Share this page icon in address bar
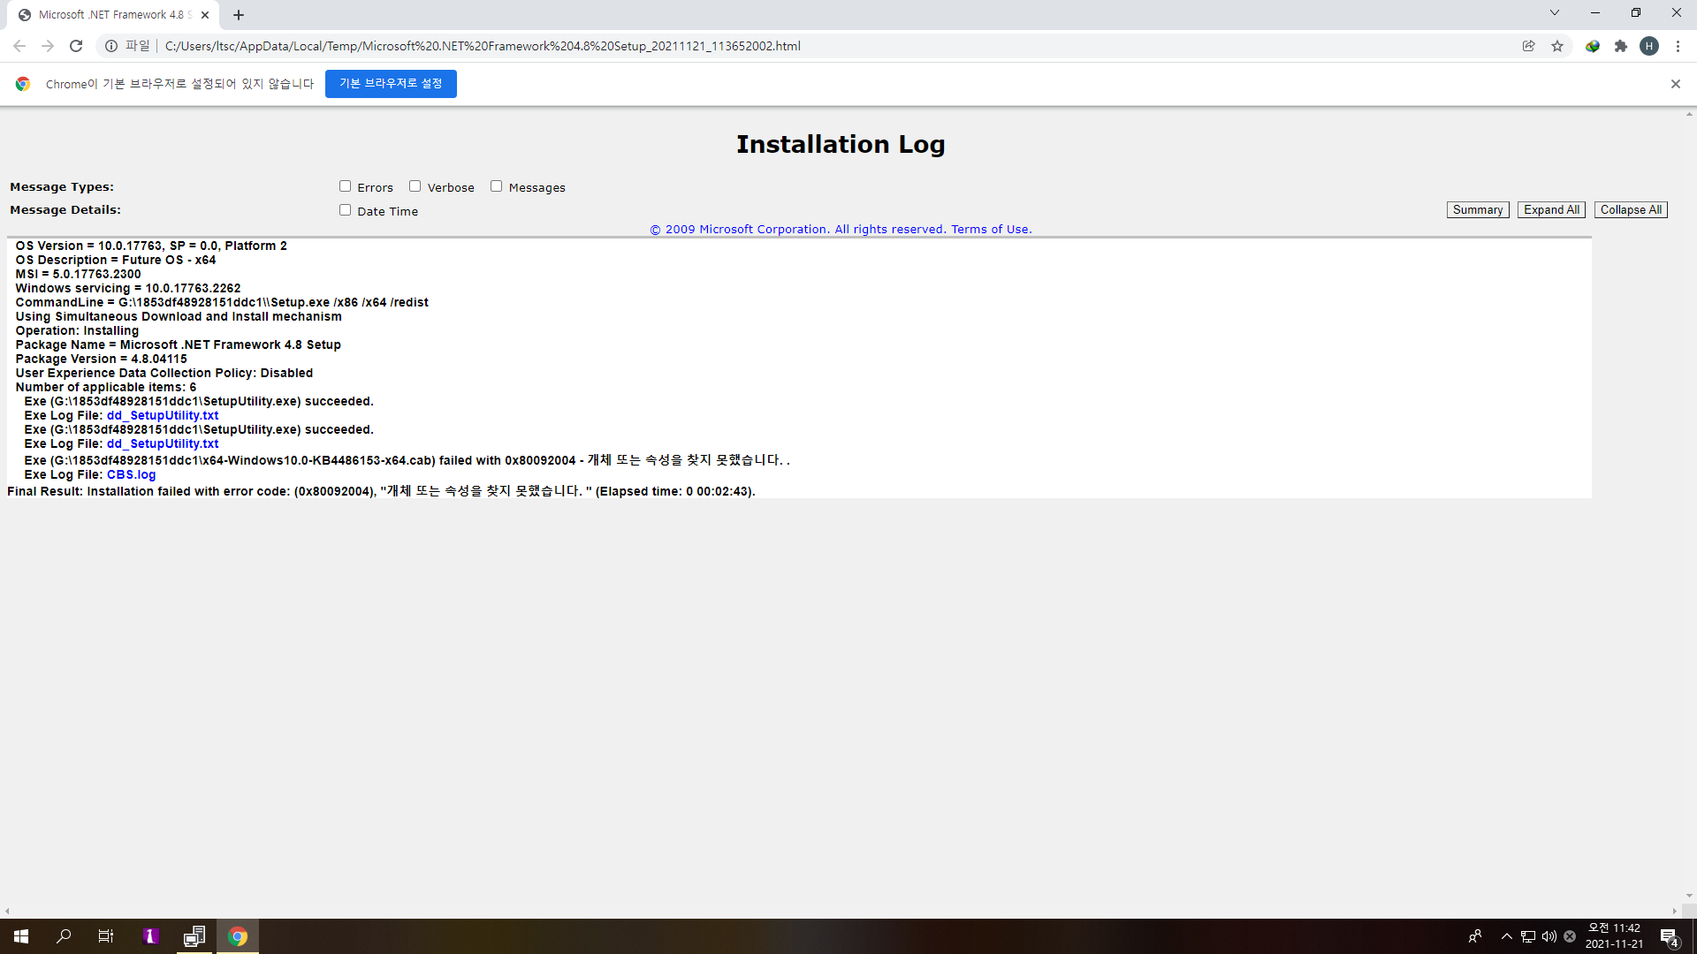This screenshot has width=1697, height=954. [1528, 46]
